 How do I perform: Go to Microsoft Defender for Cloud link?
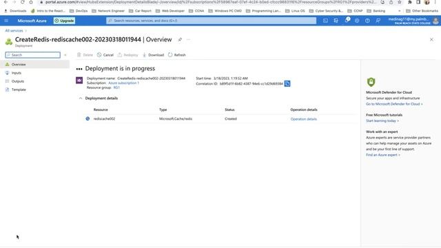(394, 104)
